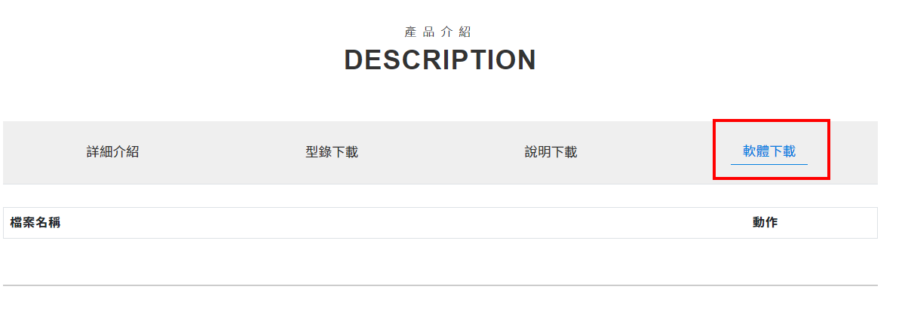Click the 產品介紹 subtitle above DESCRIPTION
The image size is (905, 317).
coord(438,32)
